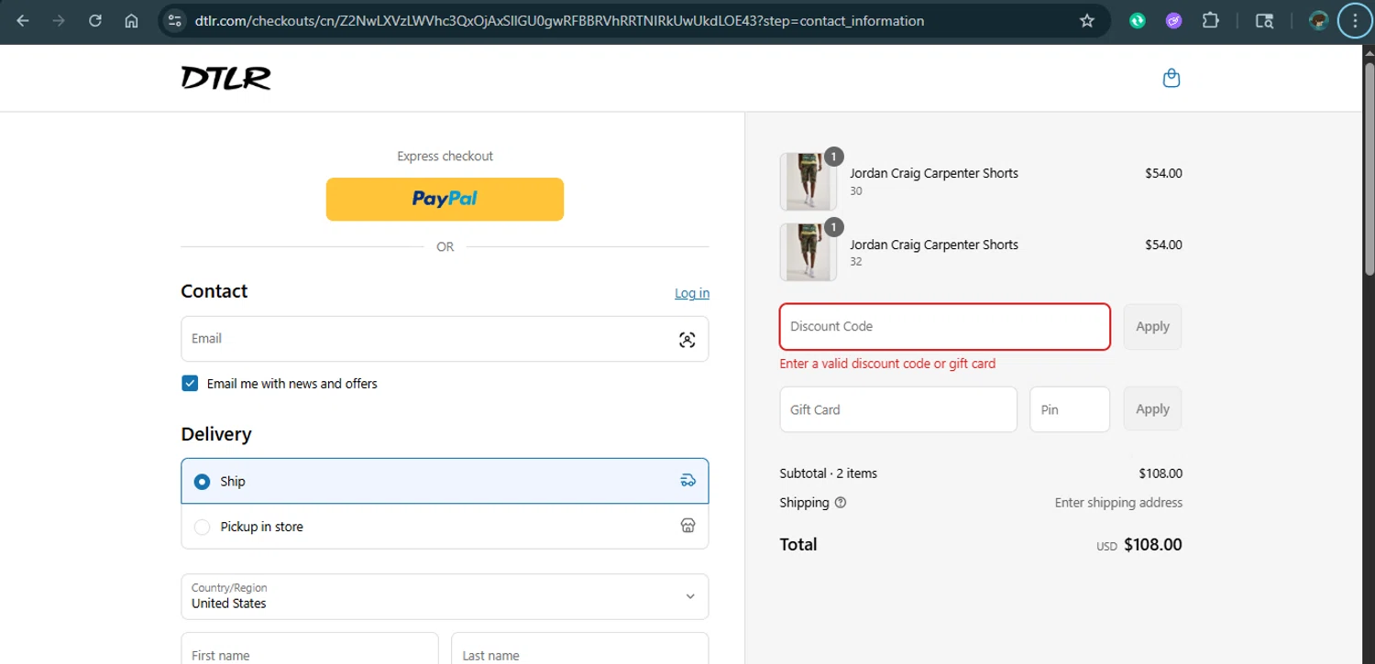
Task: Click thumbnail of size 30 Carpenter Shorts
Action: point(808,181)
